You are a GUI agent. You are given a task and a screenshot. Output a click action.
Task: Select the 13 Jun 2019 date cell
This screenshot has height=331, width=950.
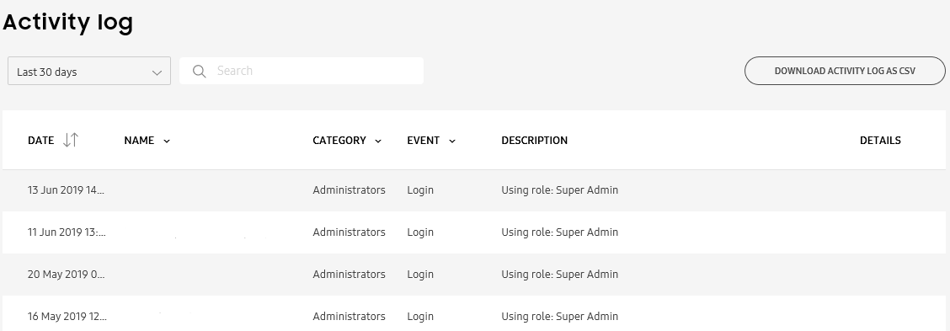coord(66,190)
